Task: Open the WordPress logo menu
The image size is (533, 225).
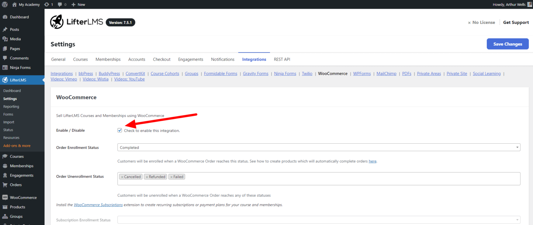Action: (x=5, y=4)
